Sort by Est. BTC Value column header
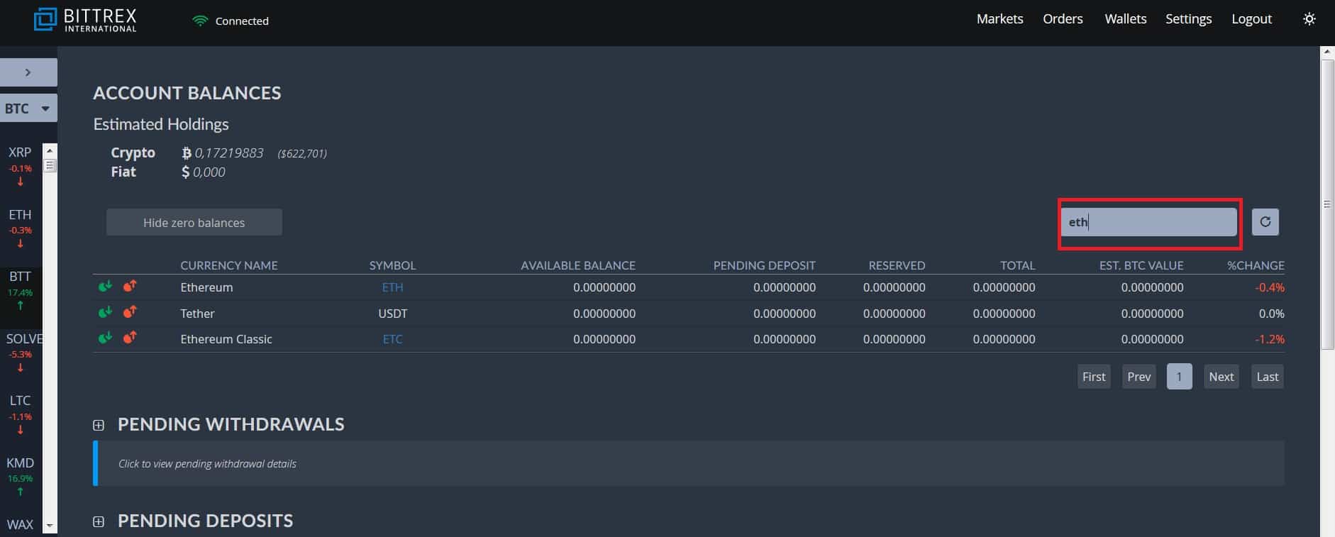The height and width of the screenshot is (537, 1335). click(x=1141, y=265)
